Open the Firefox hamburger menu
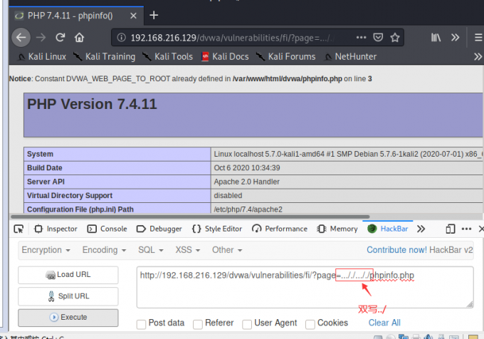The height and width of the screenshot is (339, 484). point(478,38)
